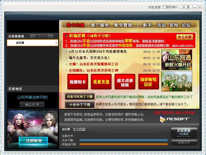Click the 06/01 11:48 timestamp
Image resolution: width=206 pixels, height=155 pixels.
[x=151, y=52]
